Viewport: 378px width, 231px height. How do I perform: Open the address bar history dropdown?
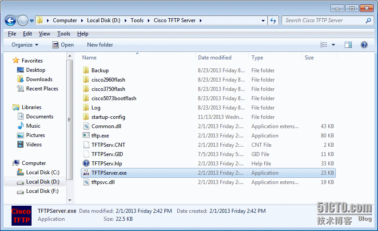[x=263, y=21]
